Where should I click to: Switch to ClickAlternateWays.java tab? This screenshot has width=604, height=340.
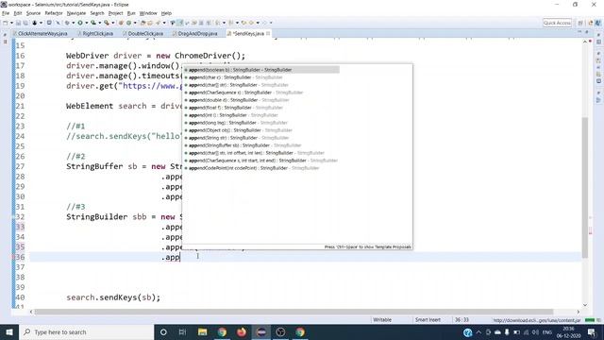coord(40,34)
